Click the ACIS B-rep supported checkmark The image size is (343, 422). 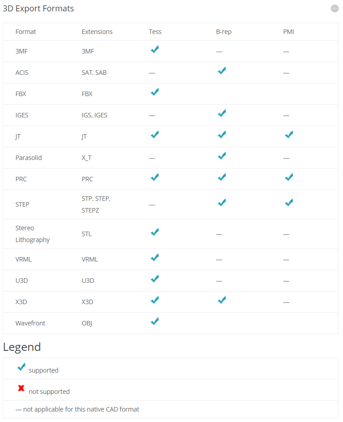(222, 71)
